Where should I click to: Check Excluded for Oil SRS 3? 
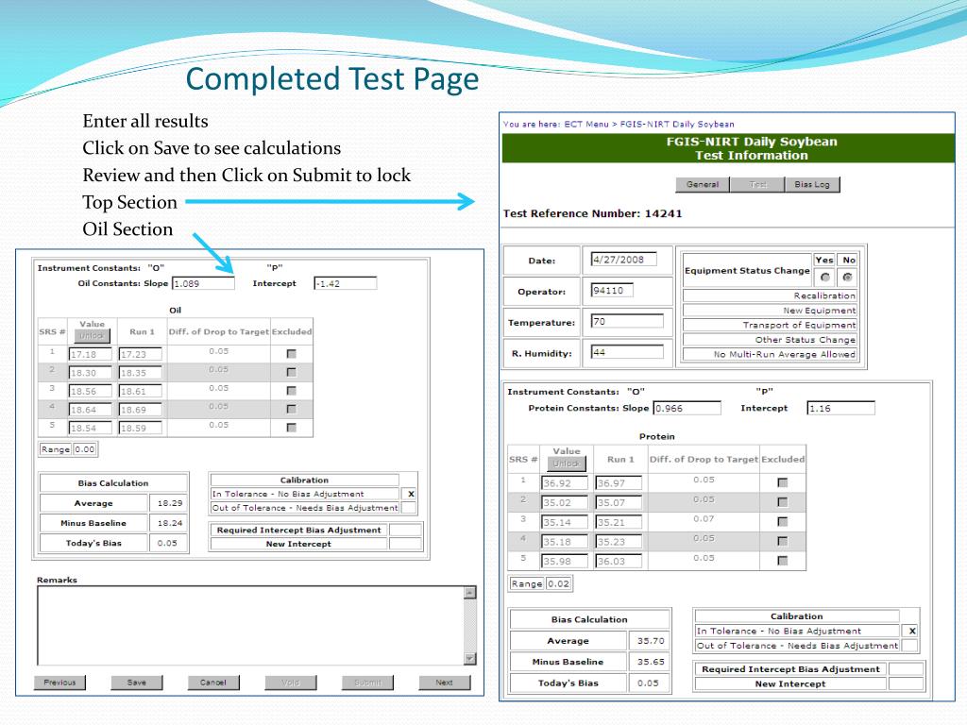(292, 391)
